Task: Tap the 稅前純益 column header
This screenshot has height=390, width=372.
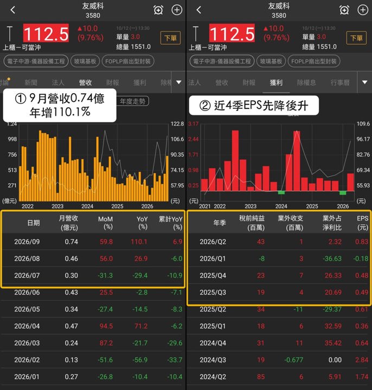Action: pyautogui.click(x=252, y=223)
